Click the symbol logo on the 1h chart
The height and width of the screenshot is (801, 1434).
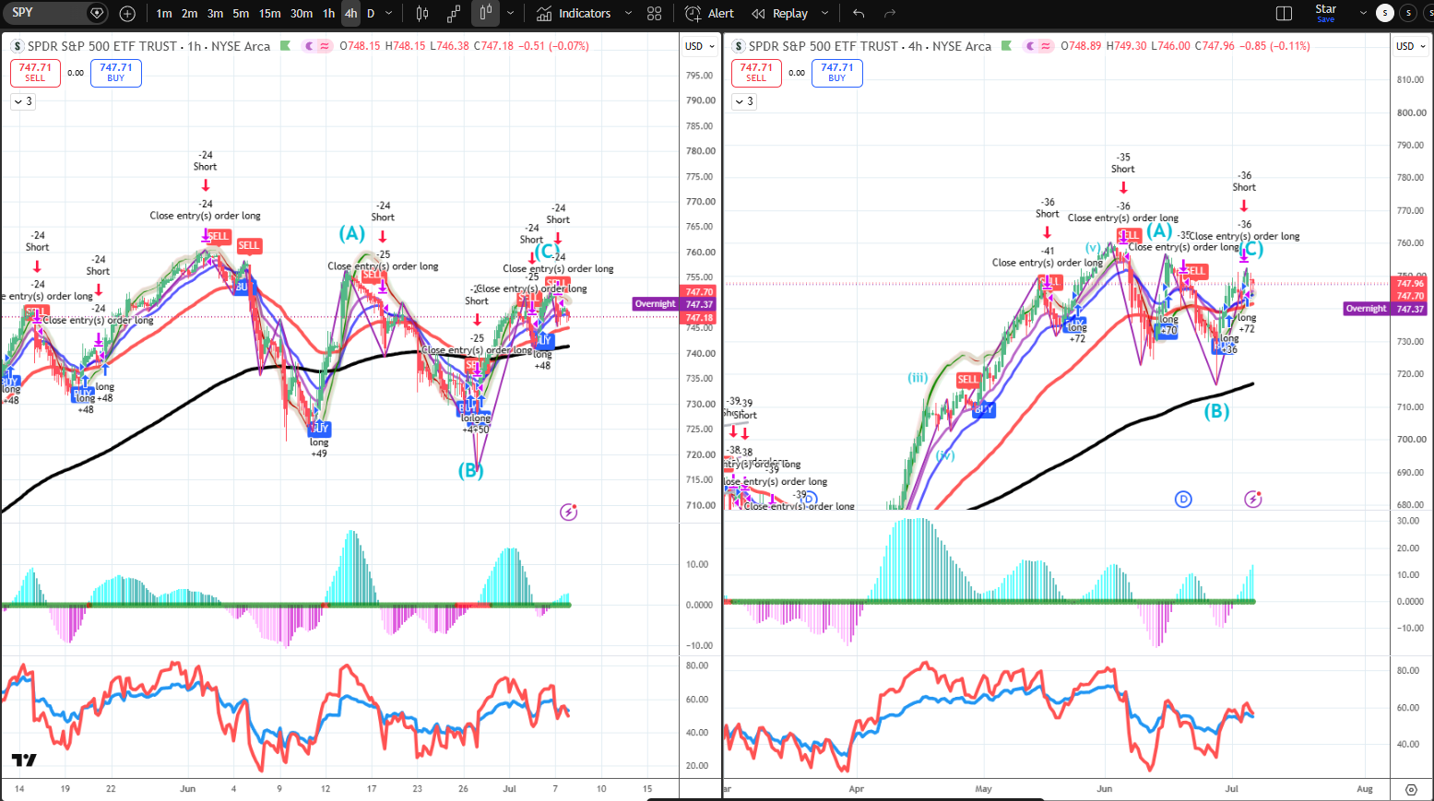pyautogui.click(x=18, y=46)
